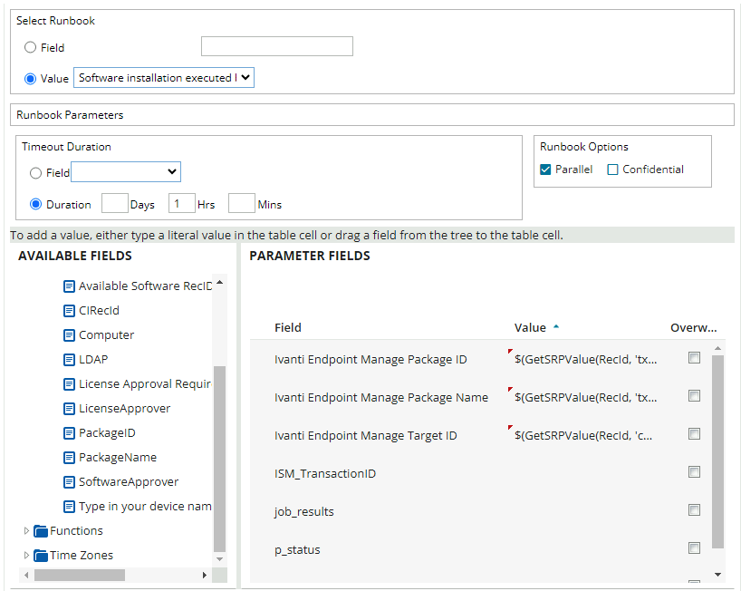Click the Available Fields scroll up arrow
This screenshot has height=591, width=741.
219,282
